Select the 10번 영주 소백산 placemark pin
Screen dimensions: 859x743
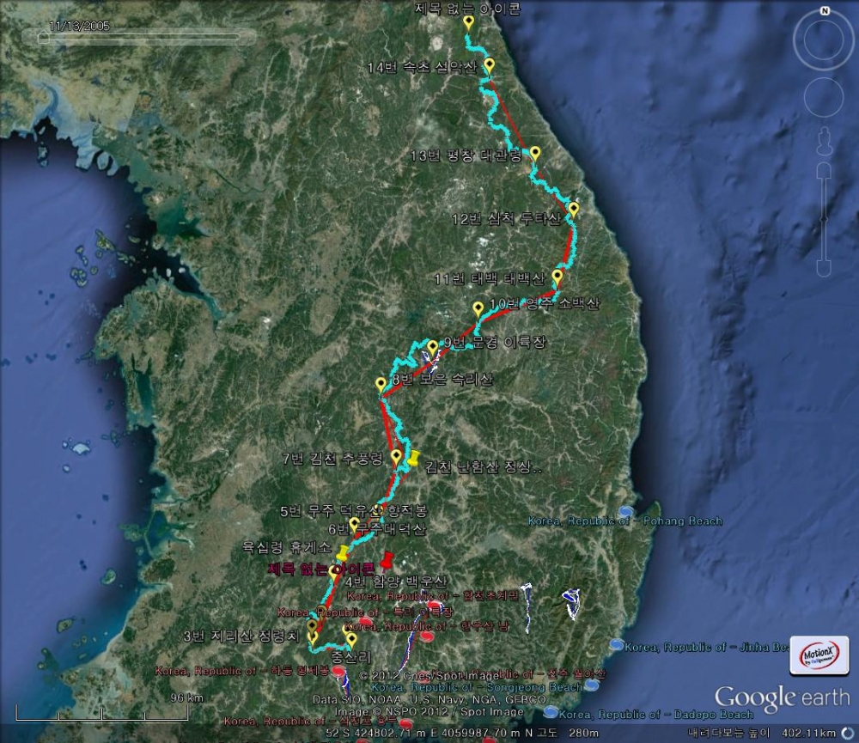coord(478,309)
